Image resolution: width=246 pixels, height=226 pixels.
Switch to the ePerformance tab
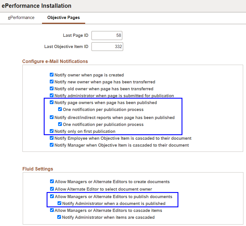21,18
